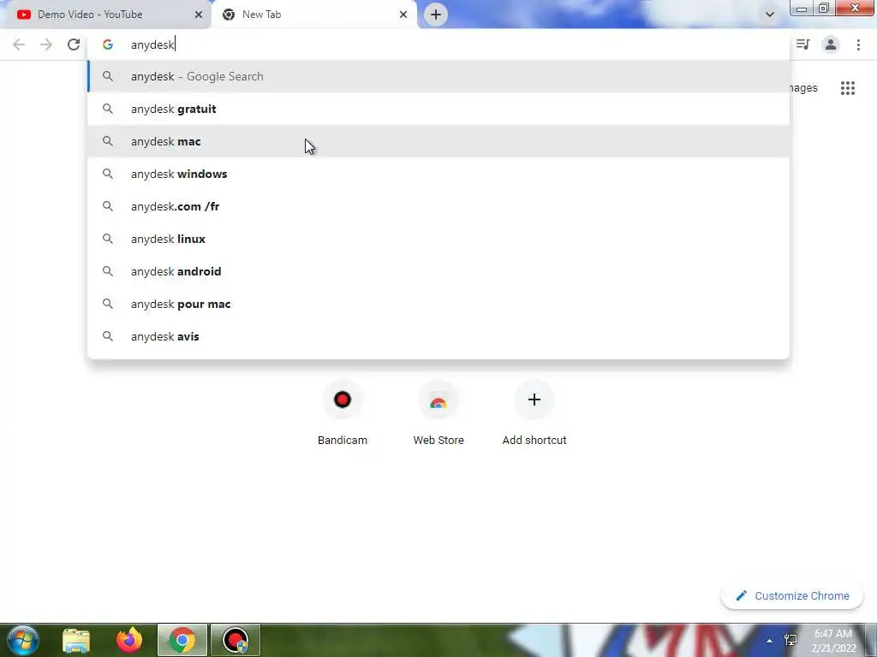The image size is (877, 657).
Task: Click the search icon beside anydesk avis
Action: pos(107,336)
